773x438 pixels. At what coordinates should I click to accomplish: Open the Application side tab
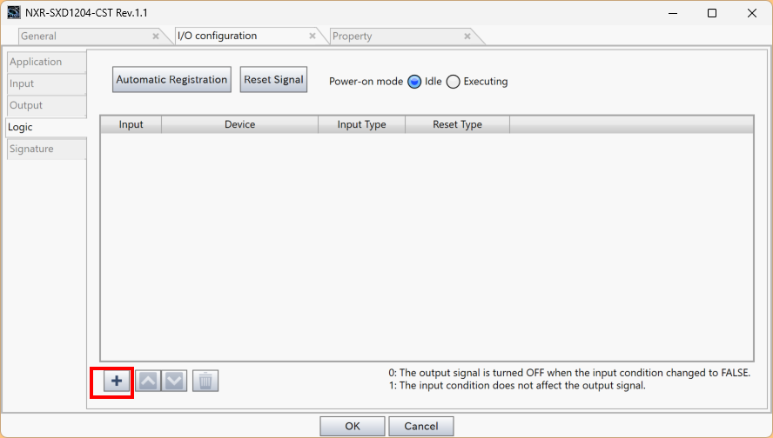pos(47,62)
